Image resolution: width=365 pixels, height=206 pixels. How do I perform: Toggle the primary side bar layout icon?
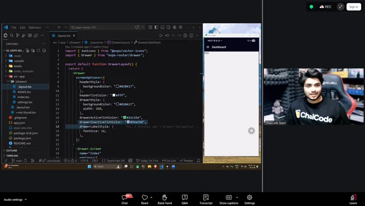pos(156,27)
